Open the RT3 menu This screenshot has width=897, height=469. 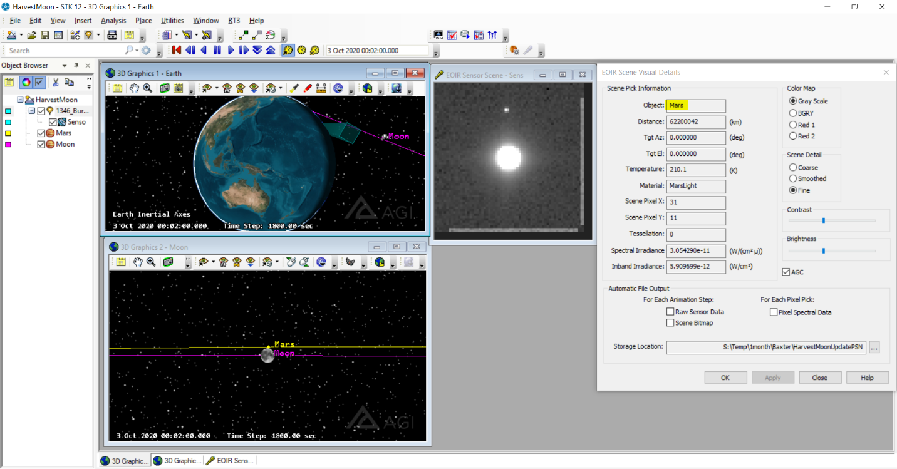click(x=234, y=21)
